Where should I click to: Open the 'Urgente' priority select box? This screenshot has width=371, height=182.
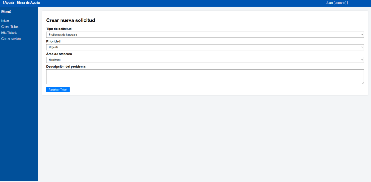click(205, 47)
